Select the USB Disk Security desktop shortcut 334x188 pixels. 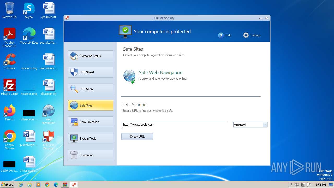click(x=49, y=140)
